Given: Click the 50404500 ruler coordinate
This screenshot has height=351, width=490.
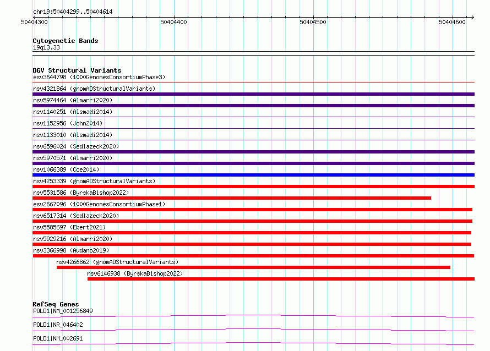Looking at the screenshot, I should point(313,22).
